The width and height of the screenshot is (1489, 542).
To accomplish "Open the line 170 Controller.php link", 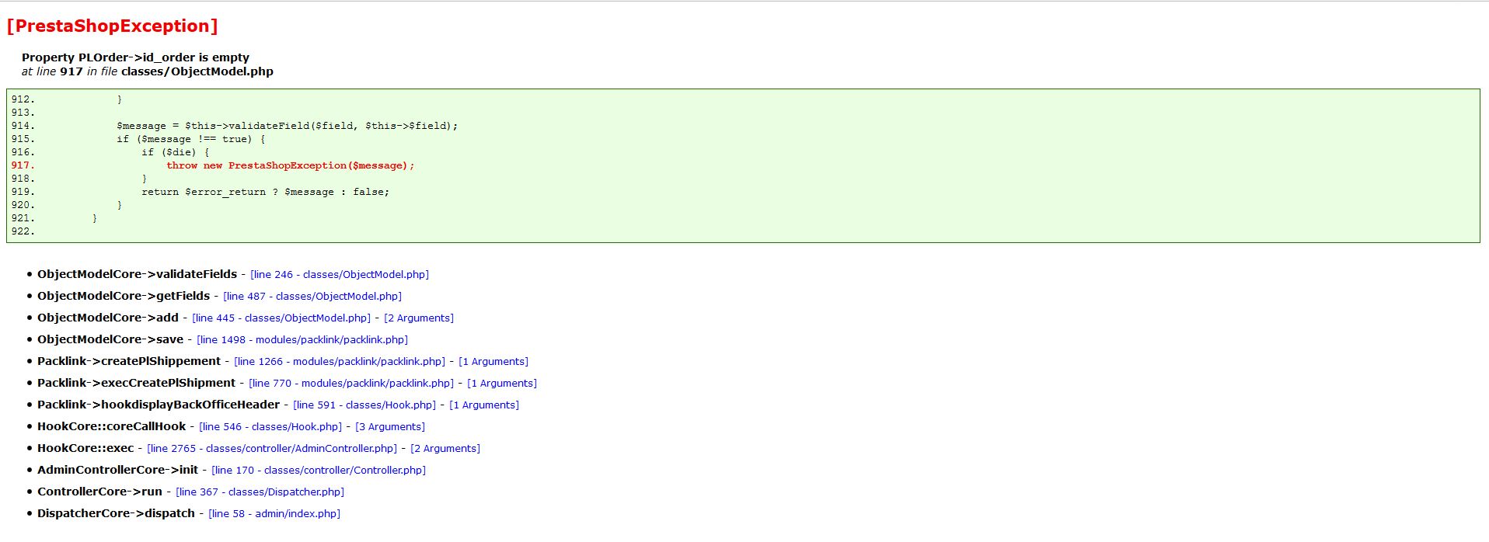I will (319, 470).
